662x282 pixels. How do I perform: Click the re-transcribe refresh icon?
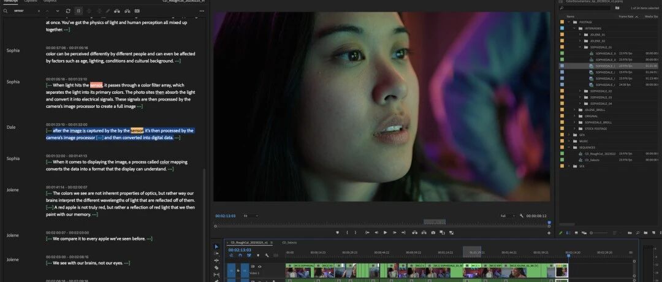pos(69,11)
